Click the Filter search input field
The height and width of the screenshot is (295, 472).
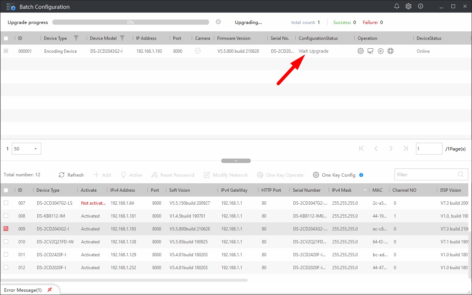coord(425,174)
